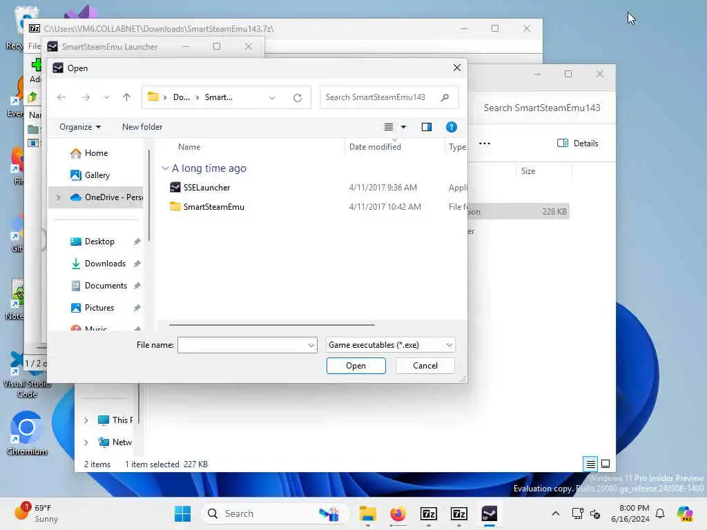707x530 pixels.
Task: Switch to SmartSteamEmu Launcher taskbar icon
Action: point(490,513)
